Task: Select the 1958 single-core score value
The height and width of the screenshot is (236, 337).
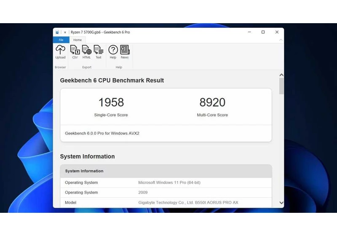Action: click(x=111, y=102)
